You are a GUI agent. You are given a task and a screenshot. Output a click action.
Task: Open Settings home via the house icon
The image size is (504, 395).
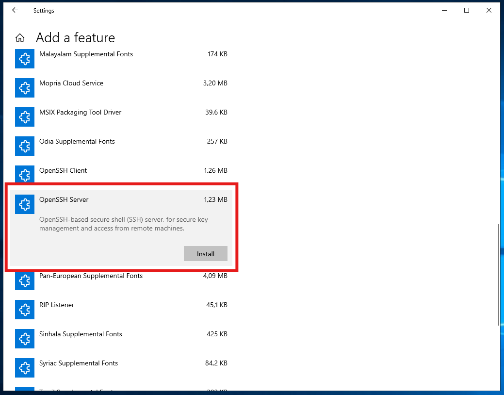(19, 37)
